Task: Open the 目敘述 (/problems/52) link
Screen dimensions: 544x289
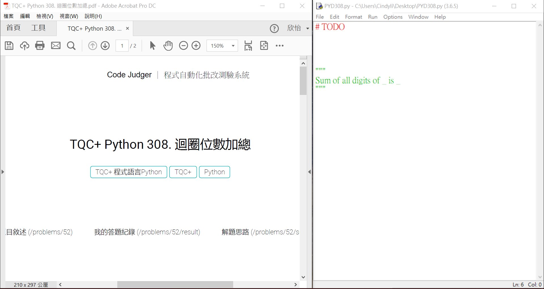Action: (39, 232)
